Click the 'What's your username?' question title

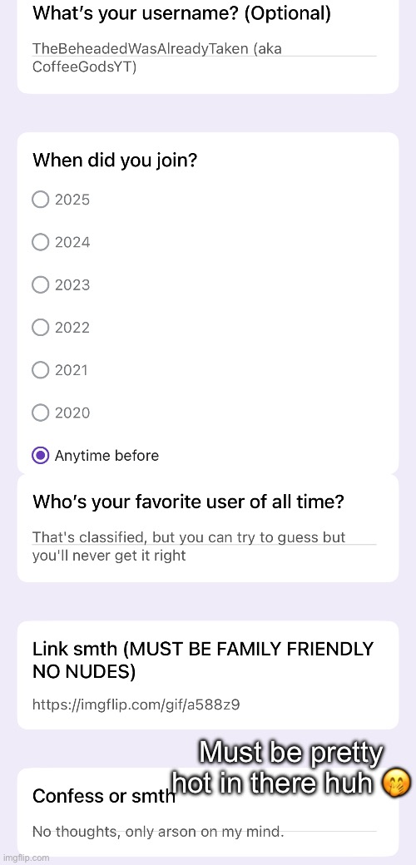[181, 14]
